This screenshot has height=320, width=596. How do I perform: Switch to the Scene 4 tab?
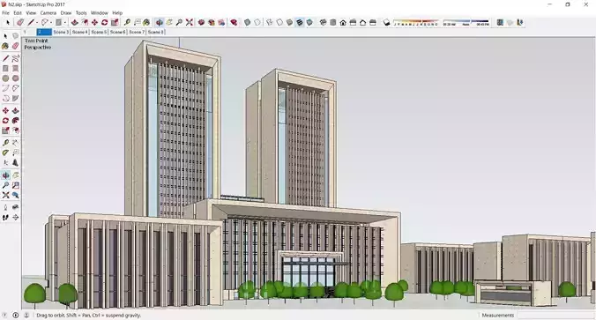[x=80, y=32]
